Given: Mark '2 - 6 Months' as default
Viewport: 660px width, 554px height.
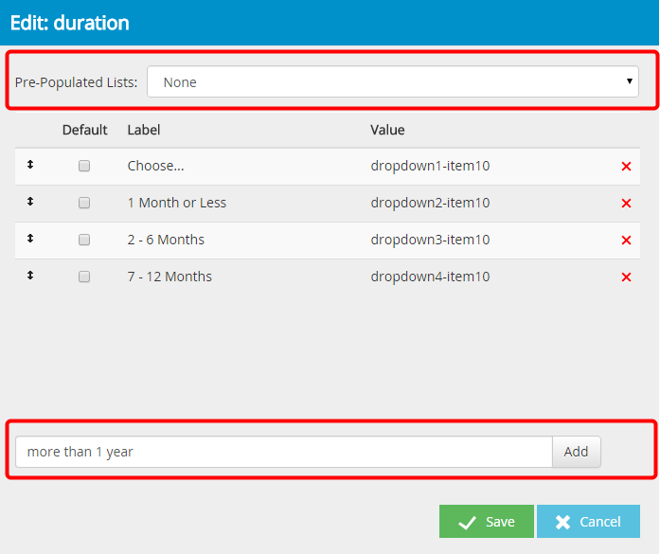Looking at the screenshot, I should pos(84,240).
